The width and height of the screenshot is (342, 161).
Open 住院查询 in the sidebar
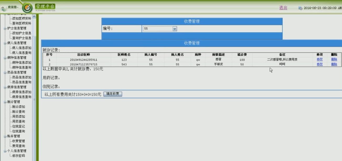19,131
